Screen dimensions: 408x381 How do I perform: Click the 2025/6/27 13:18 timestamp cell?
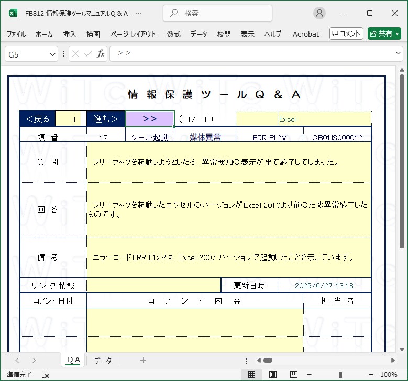(324, 286)
